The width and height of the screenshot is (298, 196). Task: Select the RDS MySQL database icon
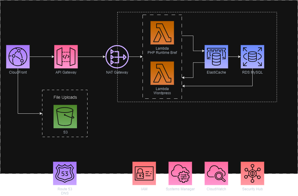click(252, 57)
